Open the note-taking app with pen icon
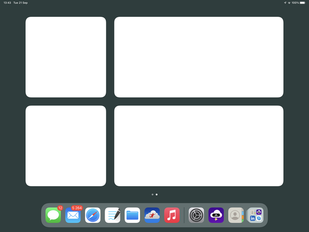Image resolution: width=309 pixels, height=232 pixels. [x=112, y=215]
